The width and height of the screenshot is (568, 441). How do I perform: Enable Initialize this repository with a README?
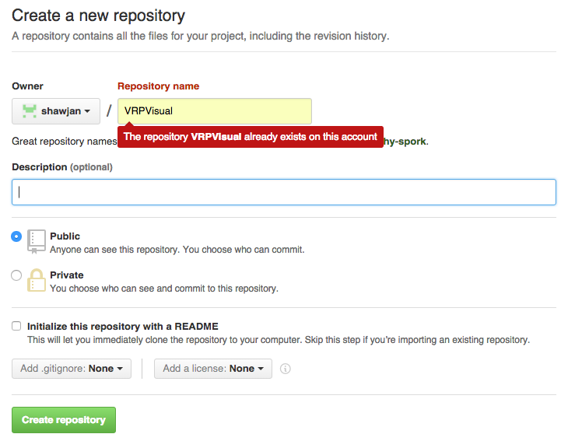coord(16,326)
